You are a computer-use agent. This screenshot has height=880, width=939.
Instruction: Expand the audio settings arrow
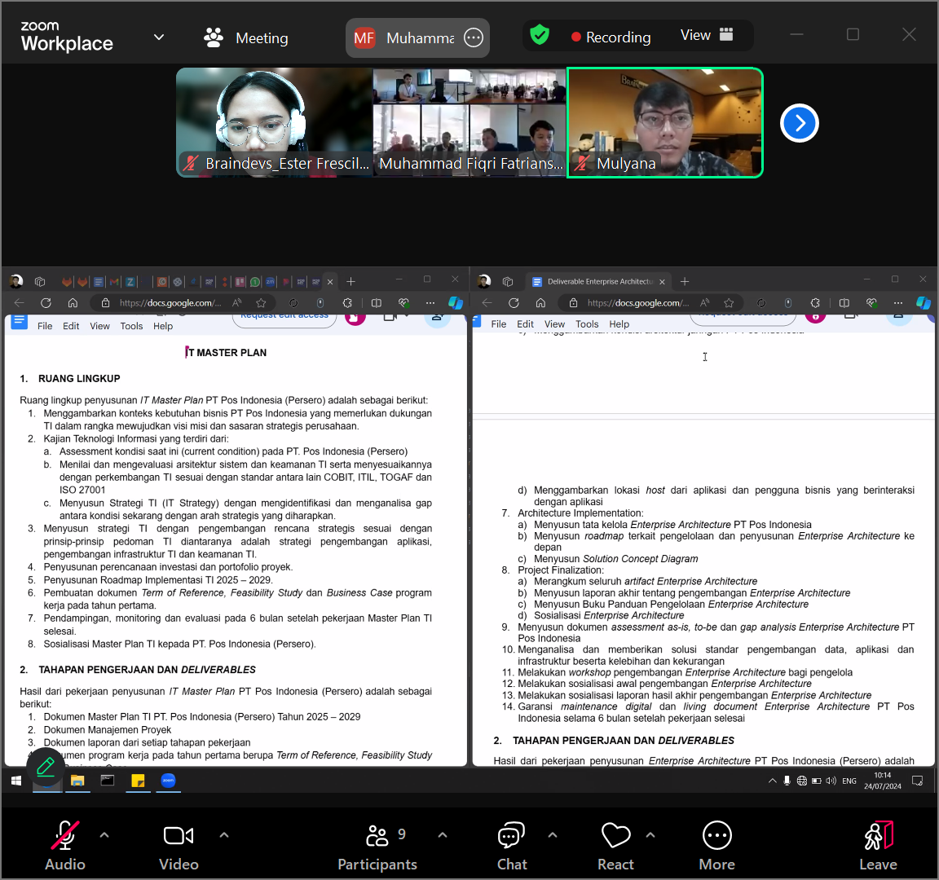104,834
